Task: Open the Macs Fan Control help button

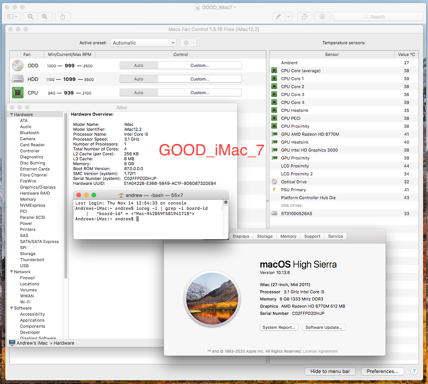Action: click(x=414, y=371)
